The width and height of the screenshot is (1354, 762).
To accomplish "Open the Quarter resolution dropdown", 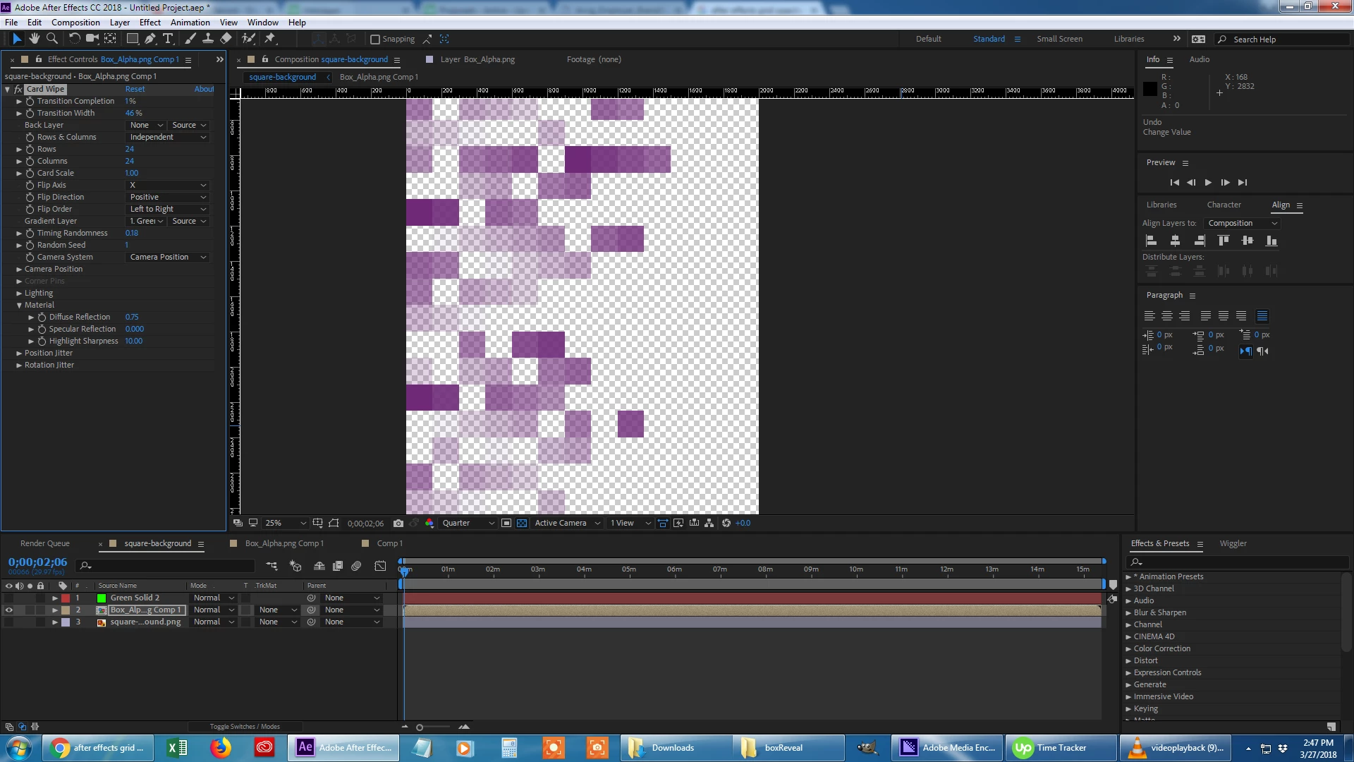I will coord(468,524).
